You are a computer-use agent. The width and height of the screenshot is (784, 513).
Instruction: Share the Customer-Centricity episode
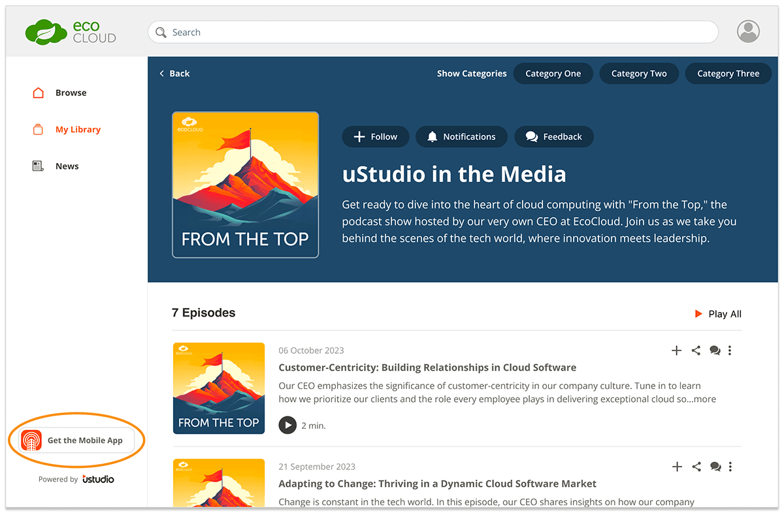696,350
